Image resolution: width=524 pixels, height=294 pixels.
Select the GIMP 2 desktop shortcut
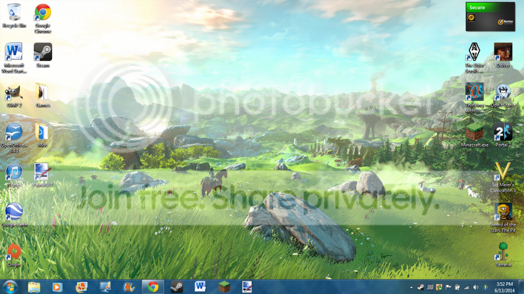14,96
